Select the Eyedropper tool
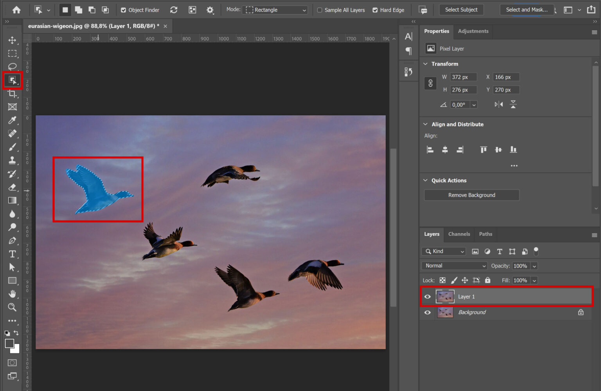The height and width of the screenshot is (391, 601). [x=12, y=120]
